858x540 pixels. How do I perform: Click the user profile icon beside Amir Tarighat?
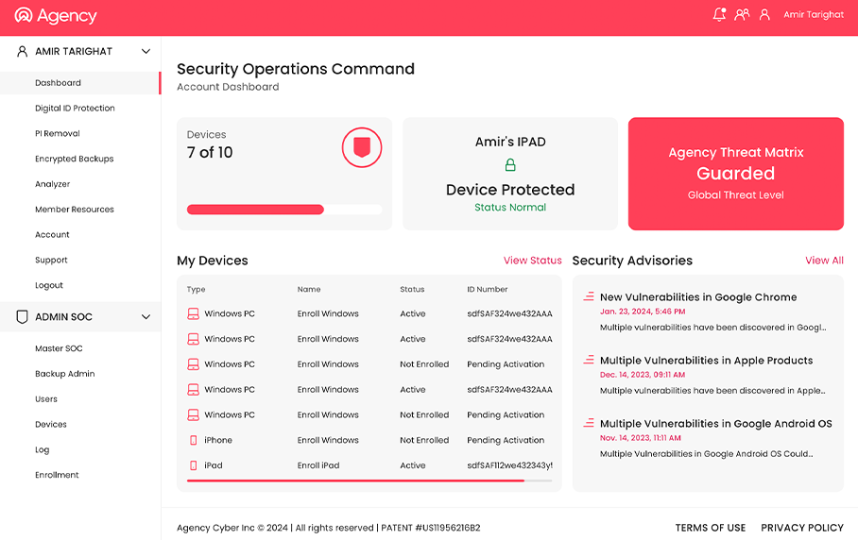click(x=764, y=15)
